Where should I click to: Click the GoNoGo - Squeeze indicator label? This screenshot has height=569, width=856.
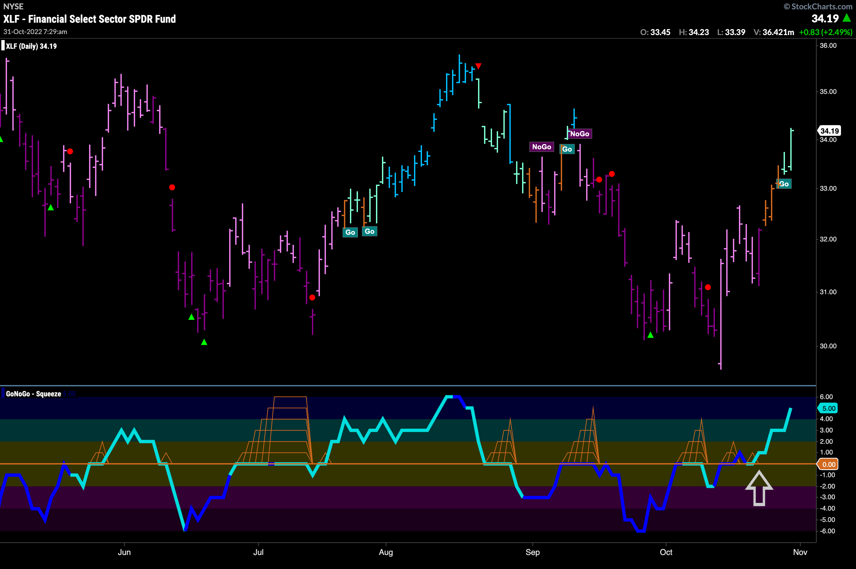click(x=33, y=394)
